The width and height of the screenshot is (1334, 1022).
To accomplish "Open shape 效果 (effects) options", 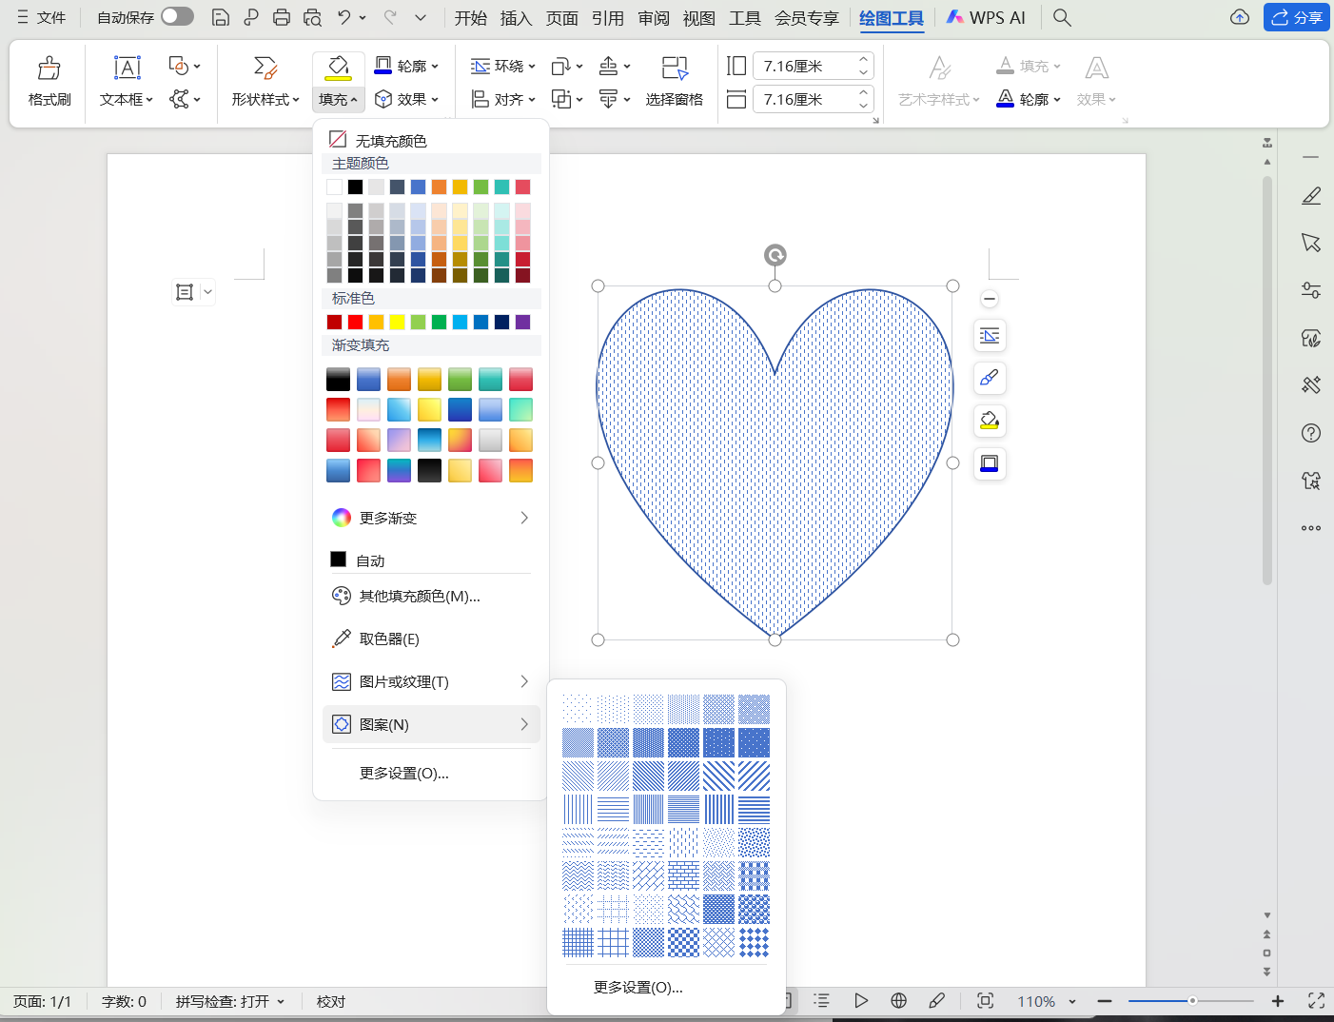I will (406, 98).
